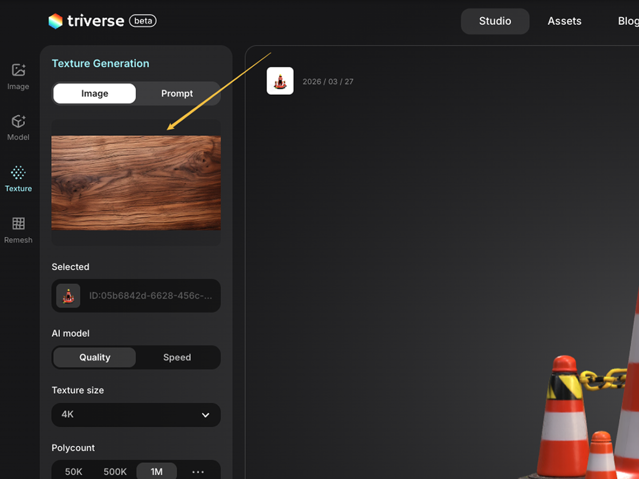Screen dimensions: 639x479
Task: Set AI model to Speed
Action: (x=177, y=357)
